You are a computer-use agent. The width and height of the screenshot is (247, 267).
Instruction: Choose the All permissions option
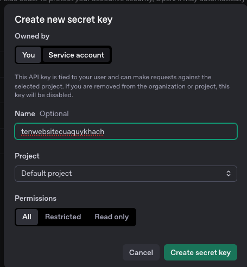(x=27, y=217)
